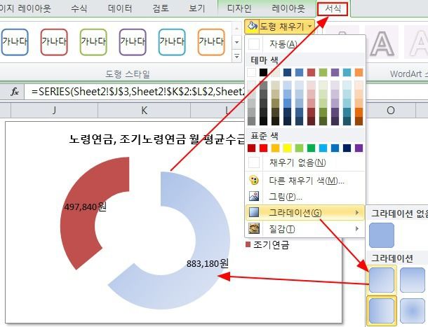Click the gradient square icon

point(254,213)
